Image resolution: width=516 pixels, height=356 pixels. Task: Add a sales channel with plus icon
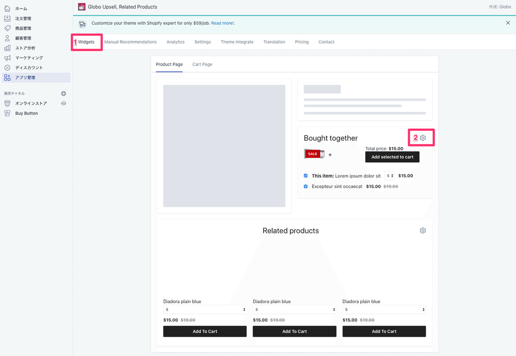tap(64, 93)
